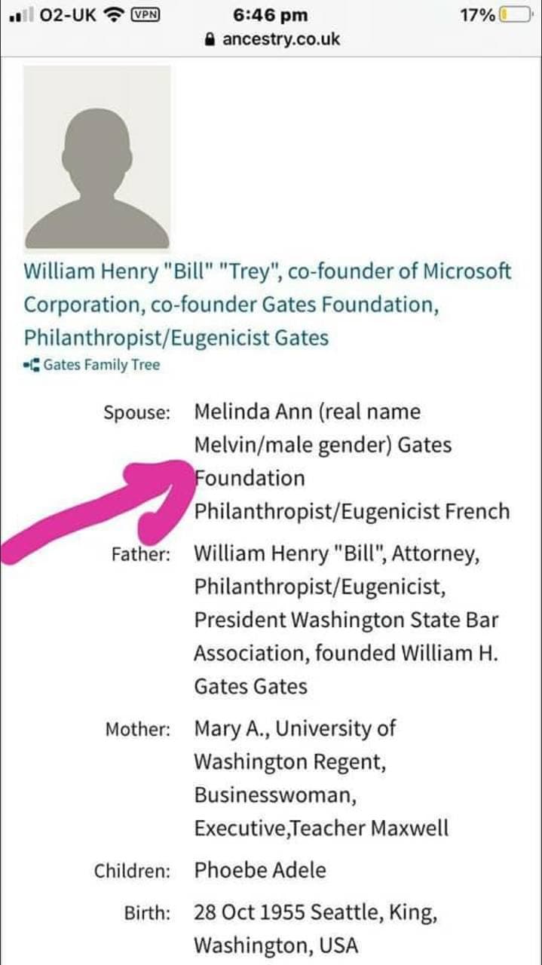542x965 pixels.
Task: Tap the Wi-Fi status icon
Action: tap(114, 14)
